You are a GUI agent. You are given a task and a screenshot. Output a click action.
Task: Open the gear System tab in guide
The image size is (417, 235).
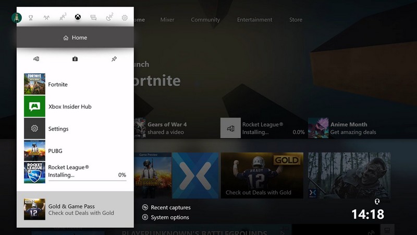[x=125, y=18]
